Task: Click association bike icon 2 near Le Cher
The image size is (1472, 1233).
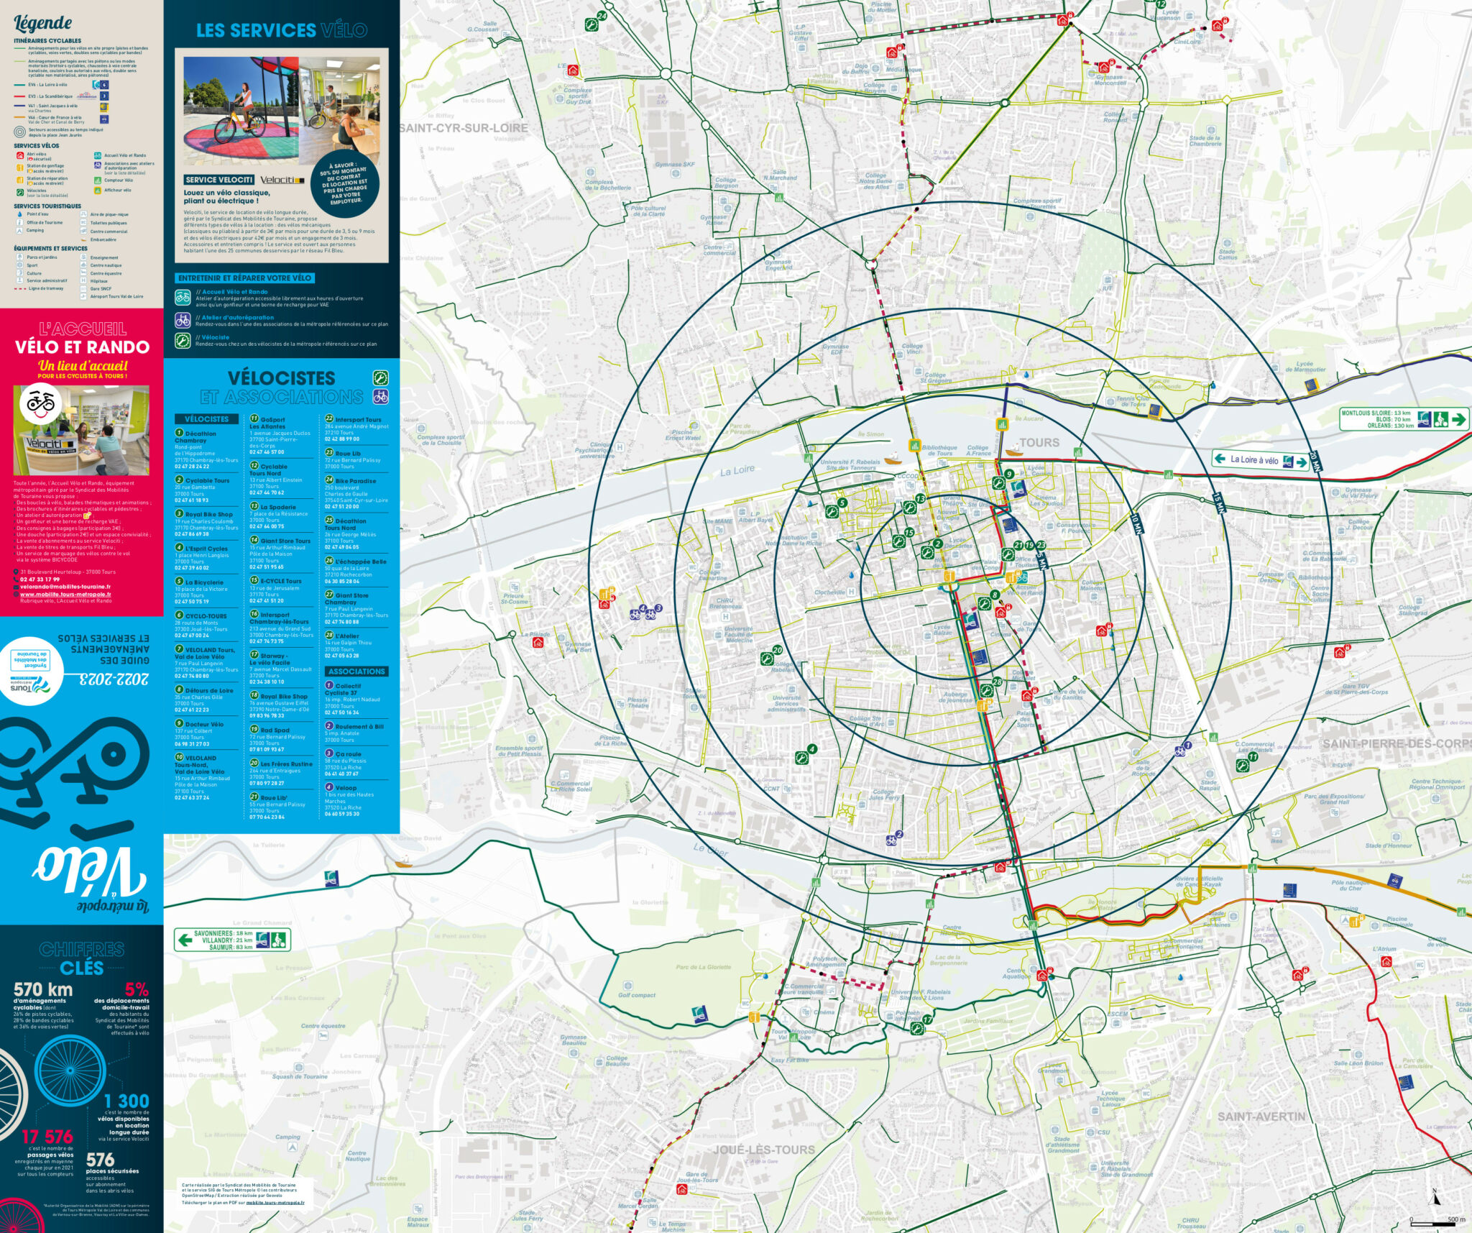Action: point(892,839)
